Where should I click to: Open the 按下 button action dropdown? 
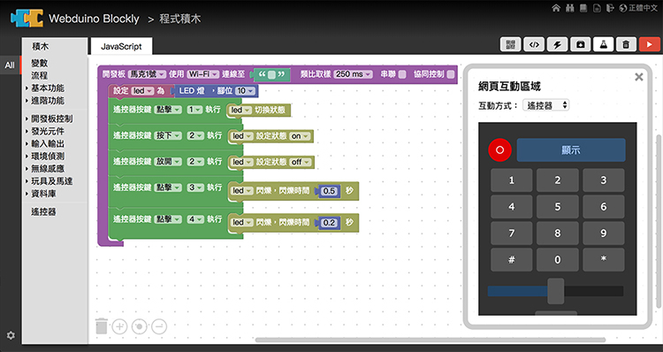coord(167,136)
